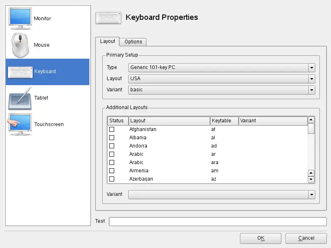
Task: Click the Cancel button
Action: coord(306,238)
